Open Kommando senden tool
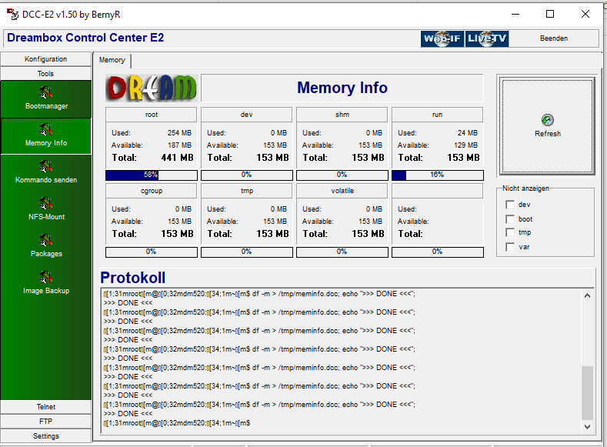The image size is (607, 447). pyautogui.click(x=46, y=167)
